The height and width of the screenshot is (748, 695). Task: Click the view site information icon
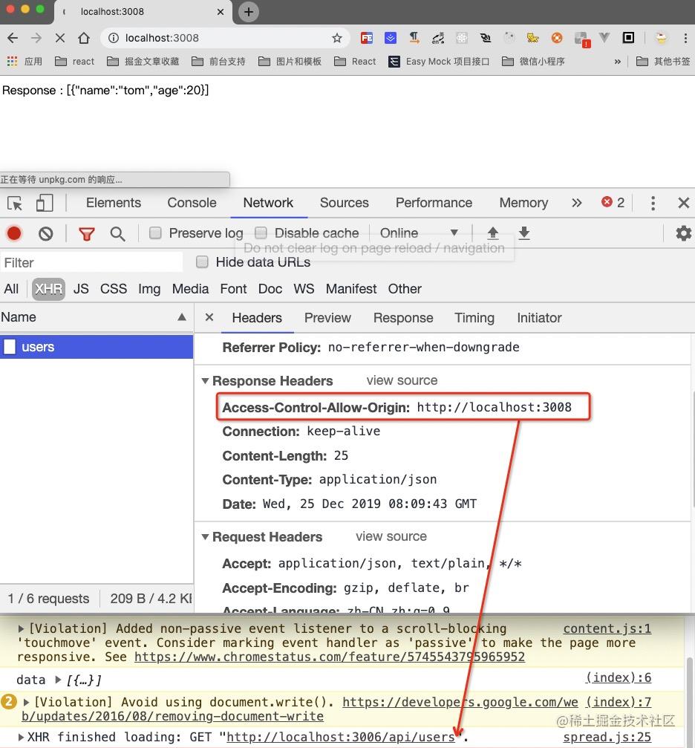click(x=114, y=38)
